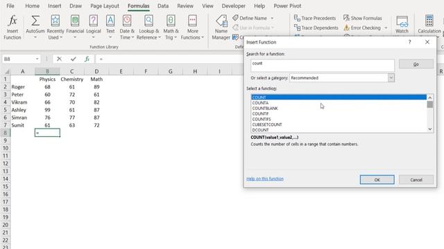Cancel the formula bar entry
Screen dimensions: 444x249
pos(59,59)
